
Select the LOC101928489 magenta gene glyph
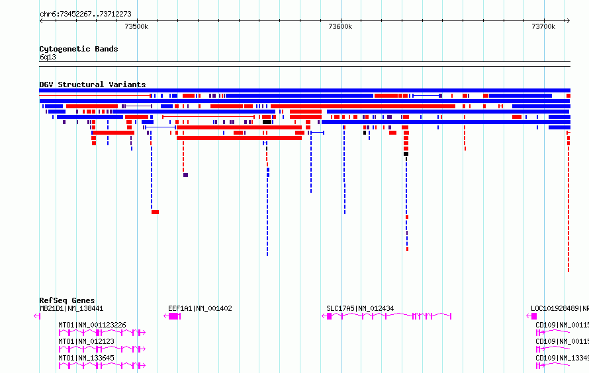coord(531,316)
